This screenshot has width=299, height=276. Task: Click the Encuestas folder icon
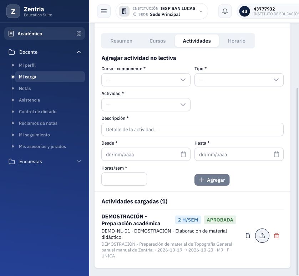[x=12, y=161]
